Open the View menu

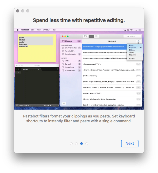click(x=38, y=30)
